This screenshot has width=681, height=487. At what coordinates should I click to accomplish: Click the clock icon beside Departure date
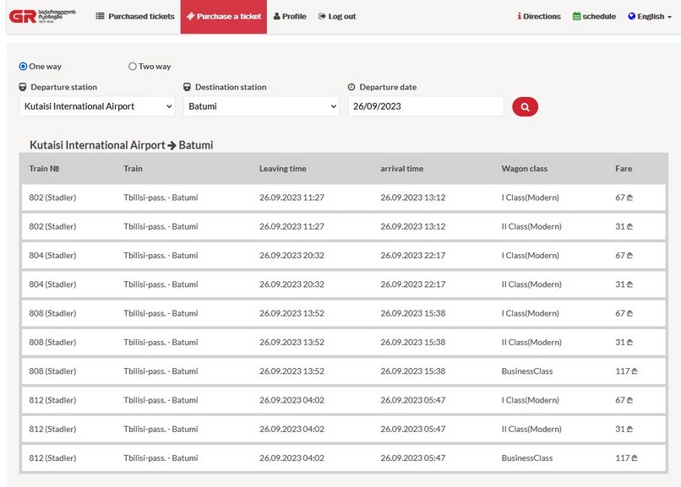[351, 87]
